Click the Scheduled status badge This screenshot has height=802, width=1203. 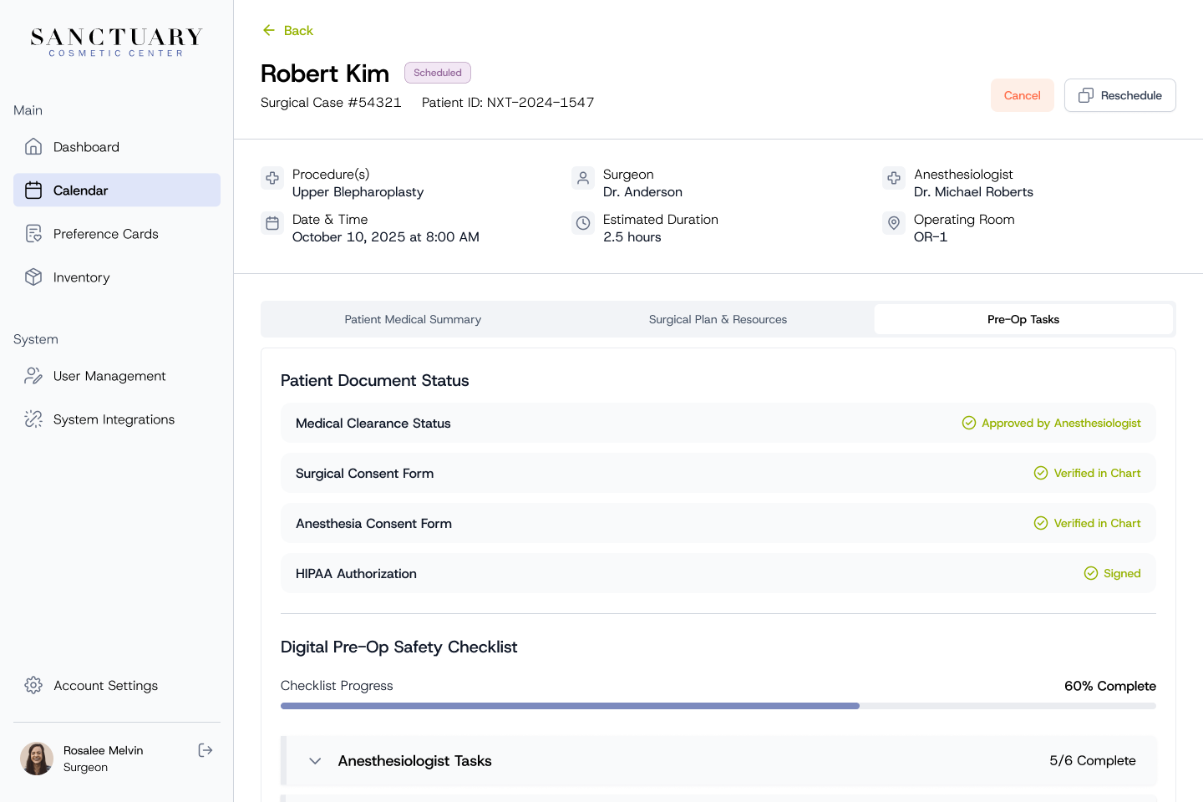pyautogui.click(x=438, y=73)
